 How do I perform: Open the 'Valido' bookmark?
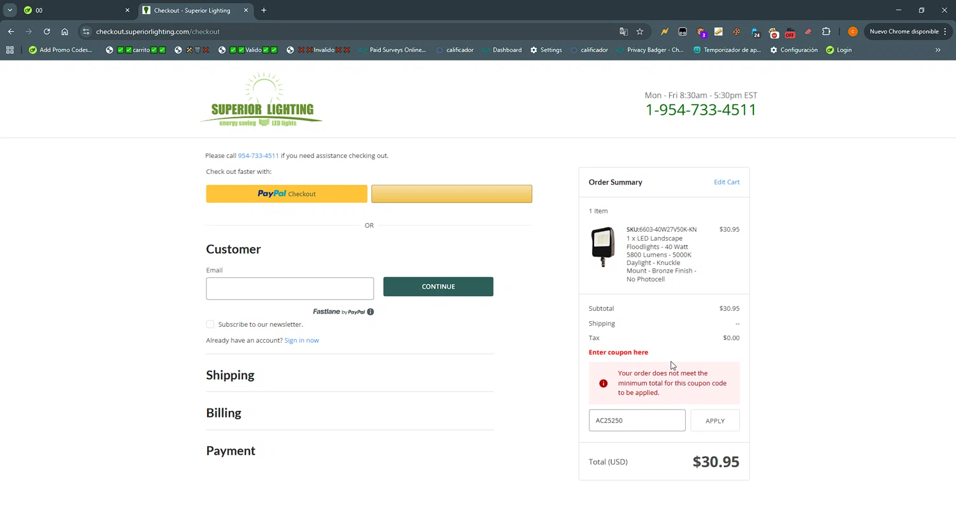coord(248,50)
